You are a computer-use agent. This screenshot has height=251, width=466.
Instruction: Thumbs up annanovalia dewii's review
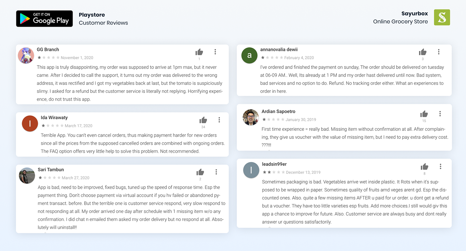(423, 52)
